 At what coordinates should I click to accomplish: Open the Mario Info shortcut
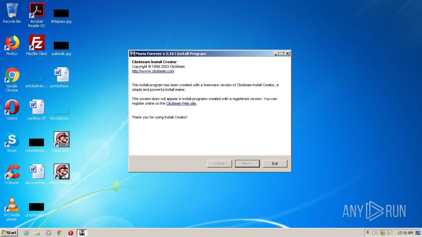(61, 142)
